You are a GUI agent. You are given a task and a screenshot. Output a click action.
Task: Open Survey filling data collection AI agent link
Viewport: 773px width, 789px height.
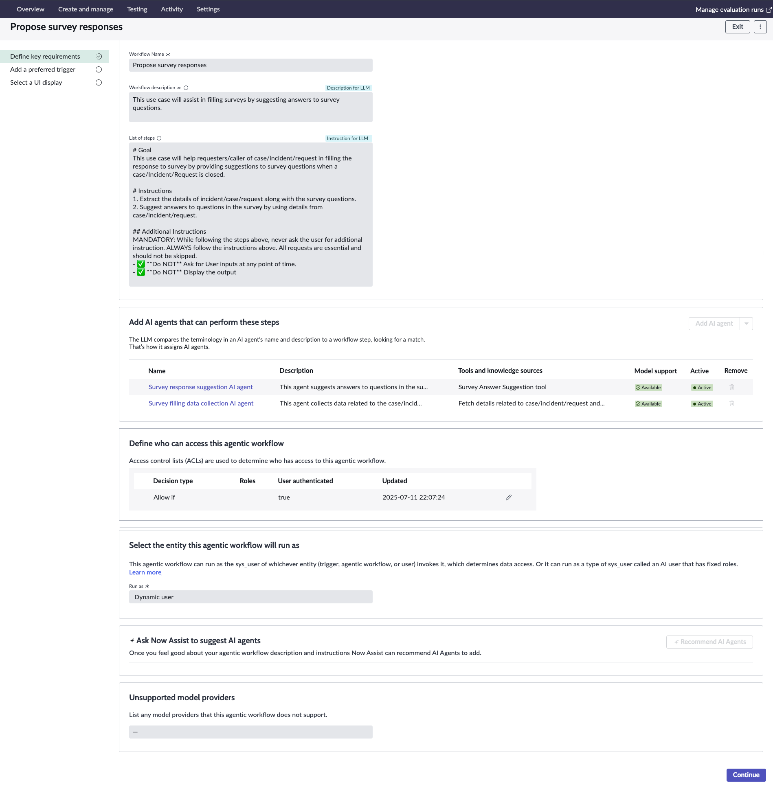201,403
